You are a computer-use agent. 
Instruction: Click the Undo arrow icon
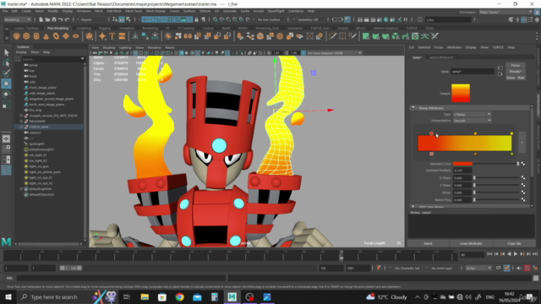tap(60, 19)
